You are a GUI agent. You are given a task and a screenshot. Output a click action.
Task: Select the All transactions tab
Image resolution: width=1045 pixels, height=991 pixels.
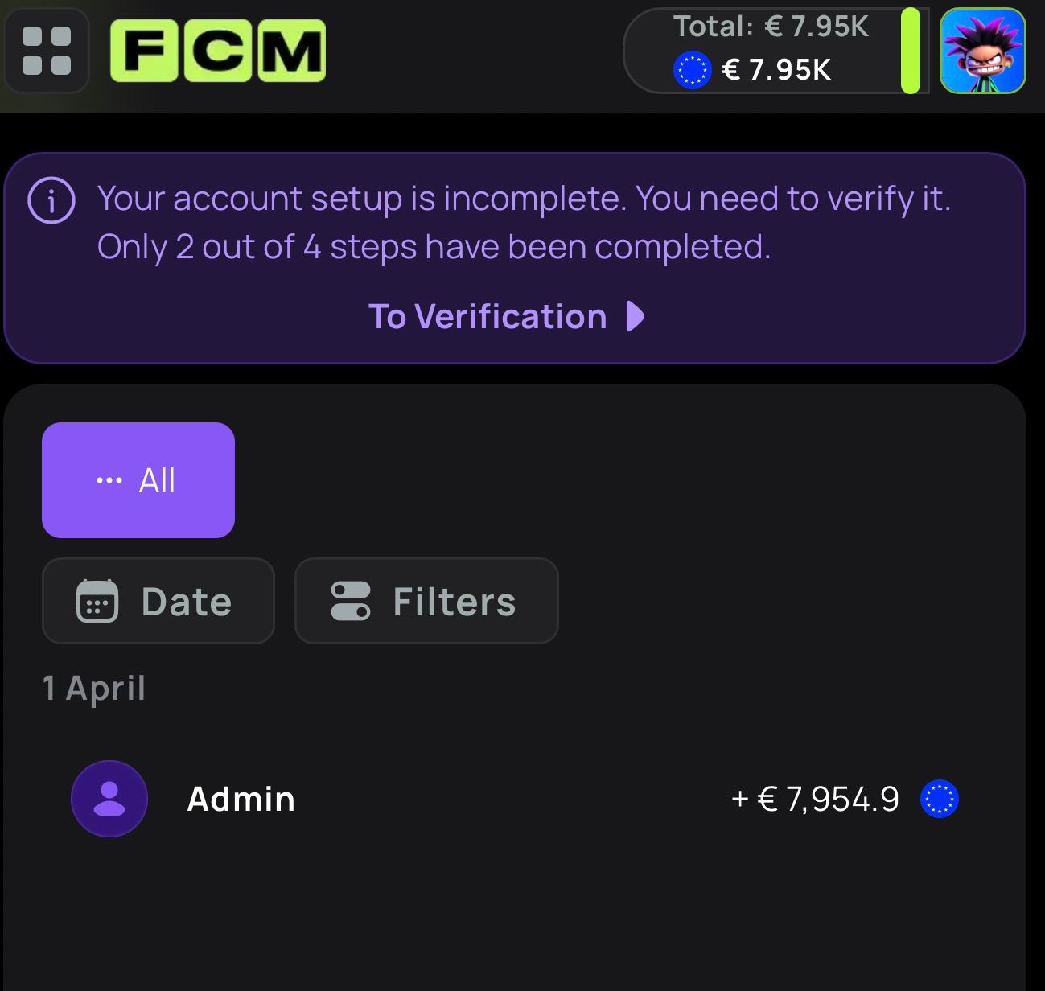tap(138, 480)
